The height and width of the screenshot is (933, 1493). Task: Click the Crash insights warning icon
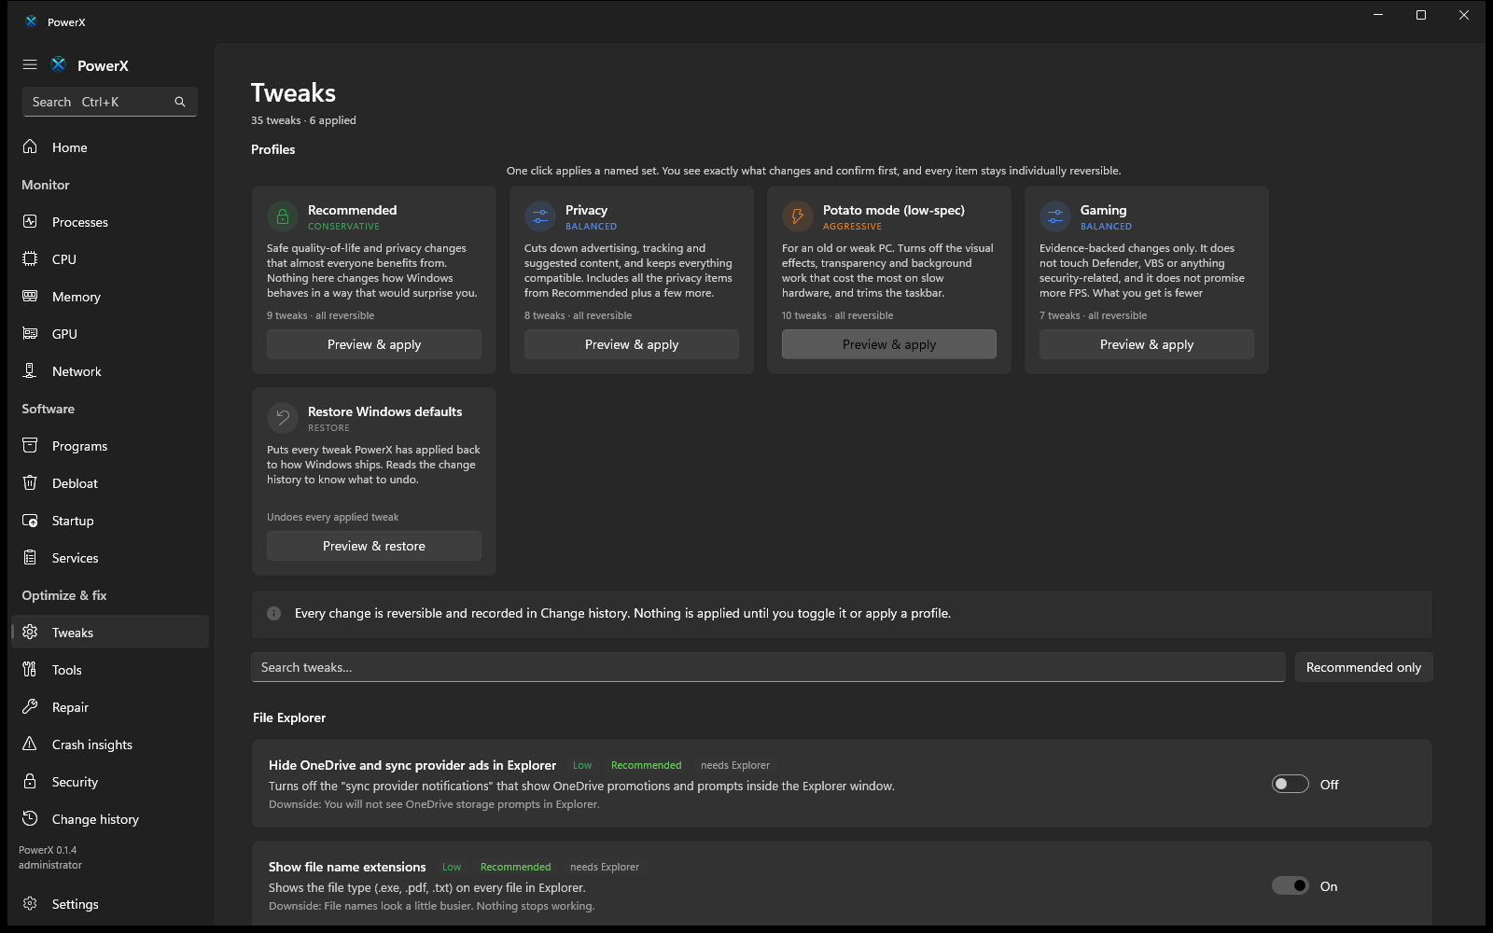[x=30, y=744]
